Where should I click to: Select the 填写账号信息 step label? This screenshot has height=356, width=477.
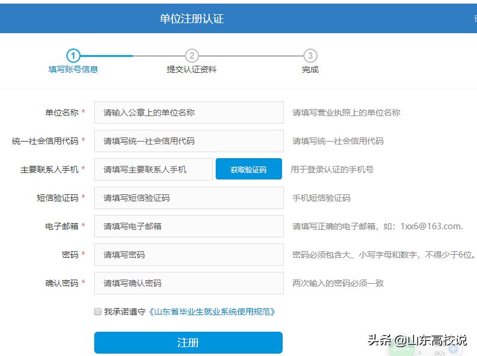click(x=73, y=69)
